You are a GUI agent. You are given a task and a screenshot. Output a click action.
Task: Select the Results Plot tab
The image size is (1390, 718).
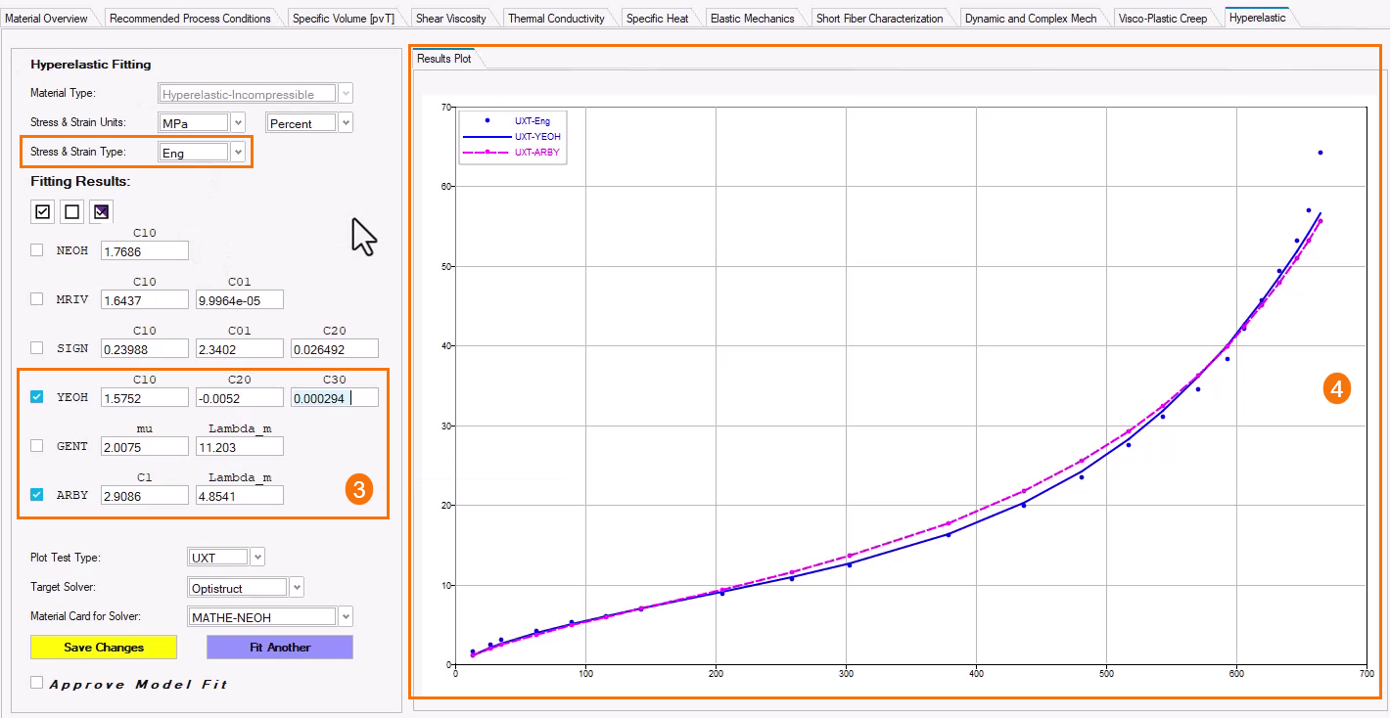tap(444, 59)
